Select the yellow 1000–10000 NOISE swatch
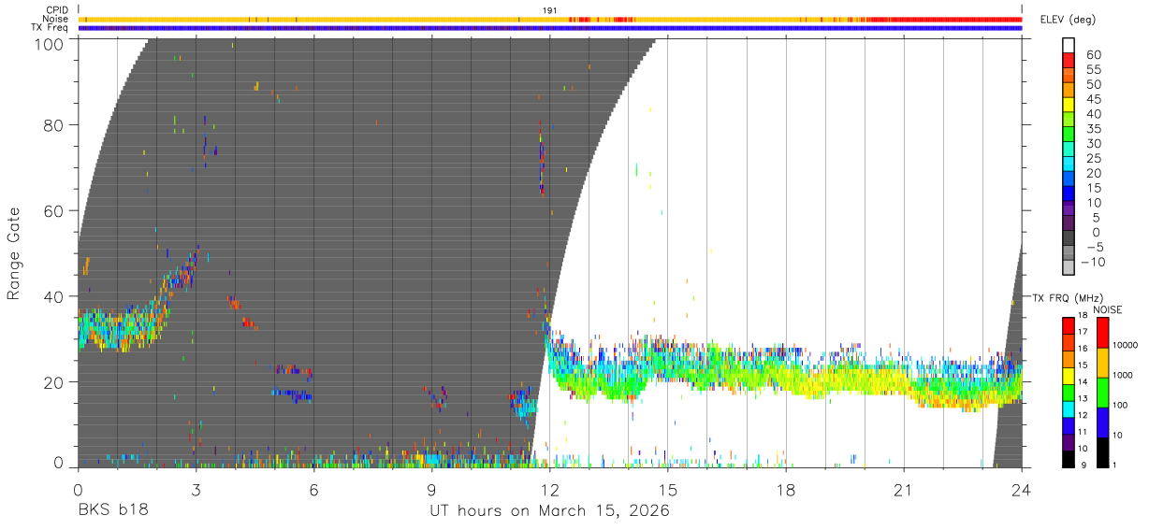 pyautogui.click(x=1102, y=362)
